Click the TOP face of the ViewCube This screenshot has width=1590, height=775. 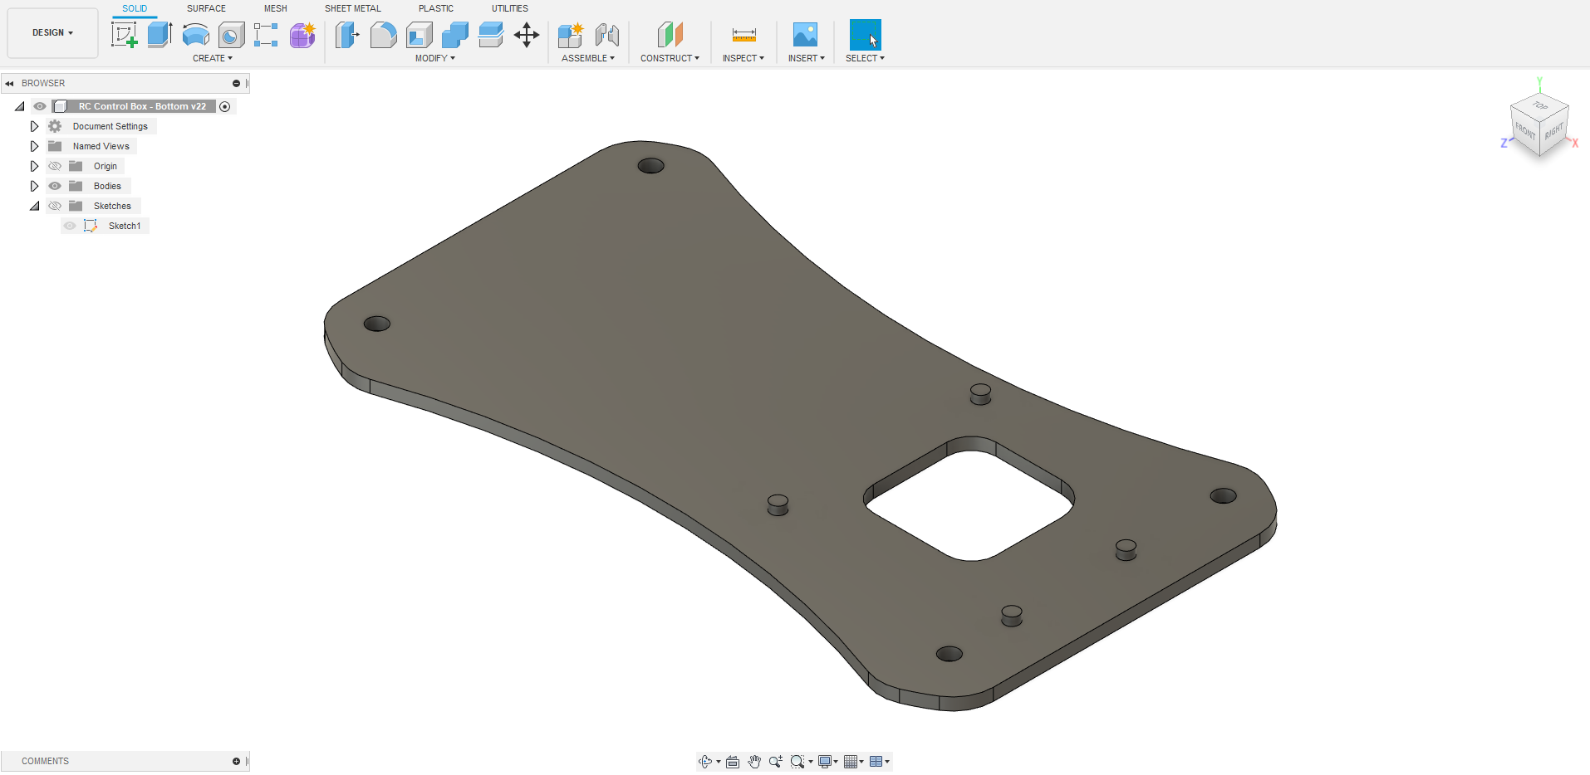tap(1538, 108)
